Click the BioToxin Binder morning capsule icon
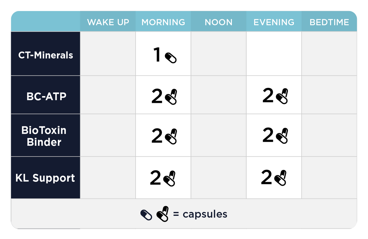Screen dimensions: 368x239 coord(171,136)
